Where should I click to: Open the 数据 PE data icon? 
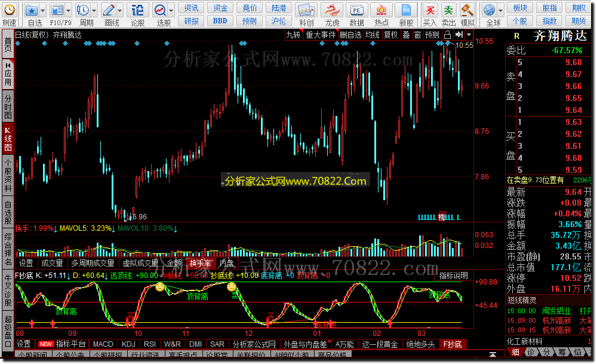pyautogui.click(x=357, y=10)
